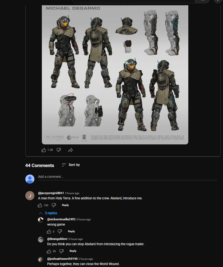Focus the Add a comment field
Viewport: 223px width, 267px height.
[x=127, y=177]
